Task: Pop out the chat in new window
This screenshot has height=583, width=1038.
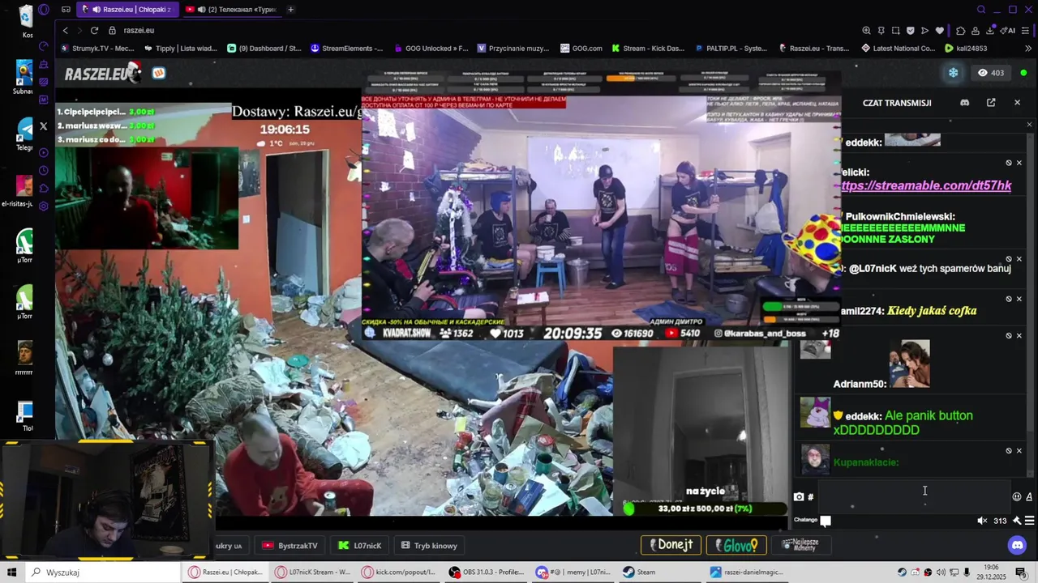Action: (x=991, y=103)
